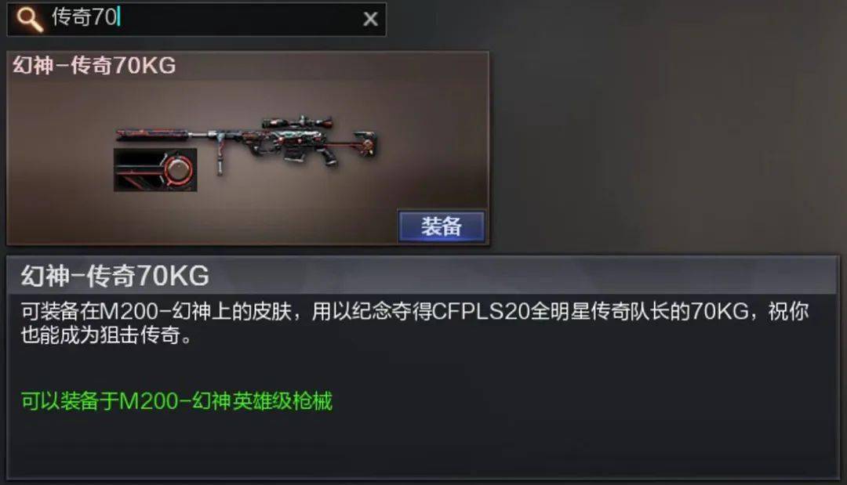Click the 幻神-传奇70KG title on item card
This screenshot has width=847, height=485.
(x=94, y=65)
